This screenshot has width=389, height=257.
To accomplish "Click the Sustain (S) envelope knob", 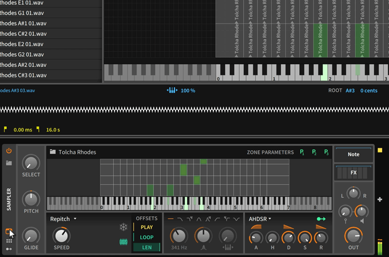I will tap(305, 238).
